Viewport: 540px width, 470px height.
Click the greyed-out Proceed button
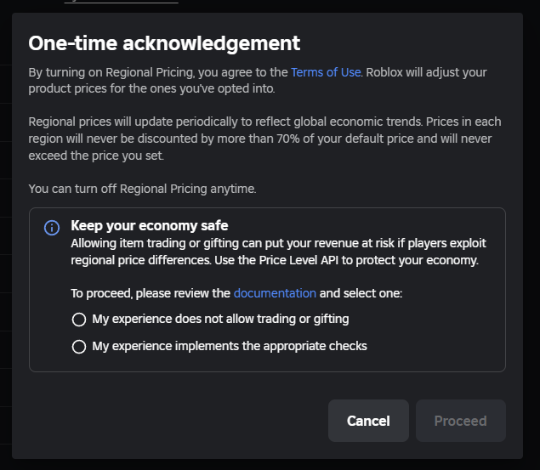point(460,421)
